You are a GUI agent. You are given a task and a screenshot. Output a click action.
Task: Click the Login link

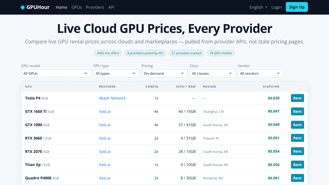(x=277, y=7)
